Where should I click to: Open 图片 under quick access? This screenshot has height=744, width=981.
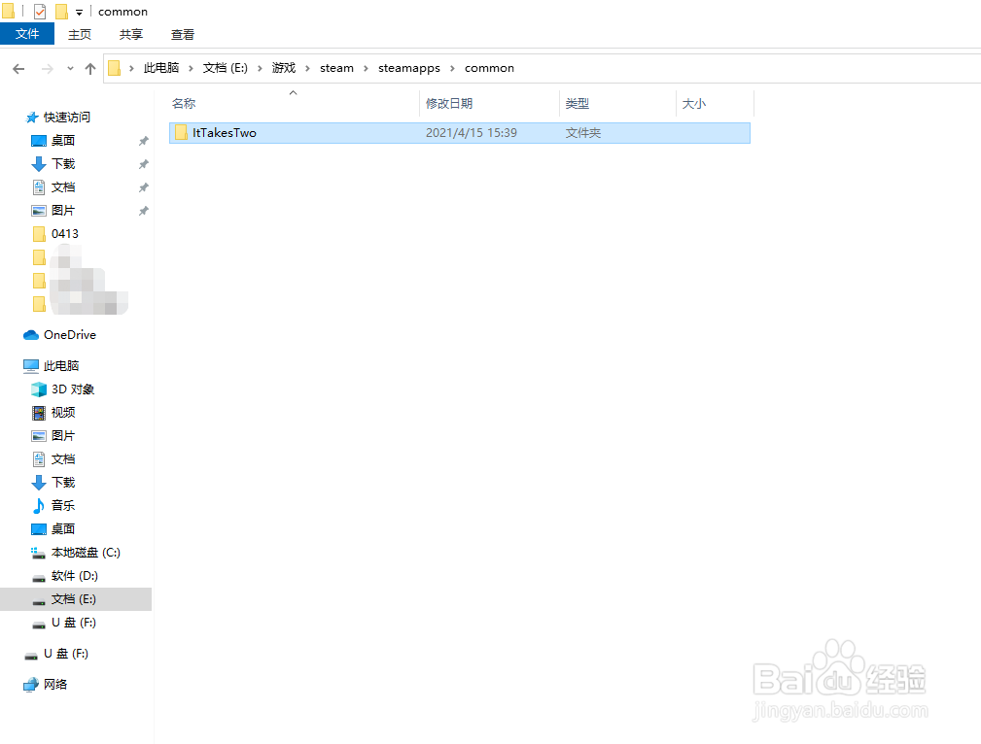tap(63, 210)
